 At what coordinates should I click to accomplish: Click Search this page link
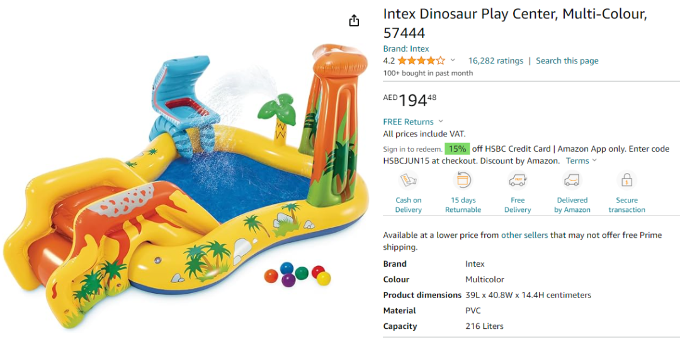(567, 60)
